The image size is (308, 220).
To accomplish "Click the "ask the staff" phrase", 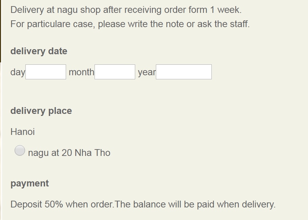I will [x=223, y=24].
